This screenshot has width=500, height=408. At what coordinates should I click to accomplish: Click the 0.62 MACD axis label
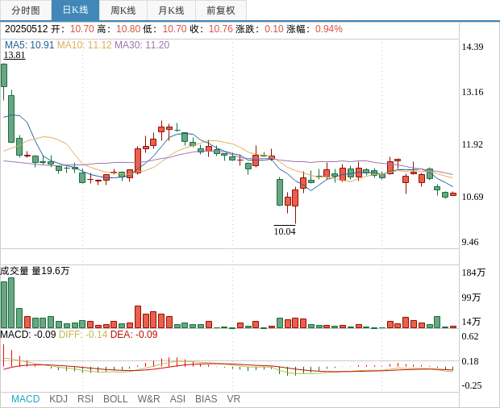[x=470, y=336]
